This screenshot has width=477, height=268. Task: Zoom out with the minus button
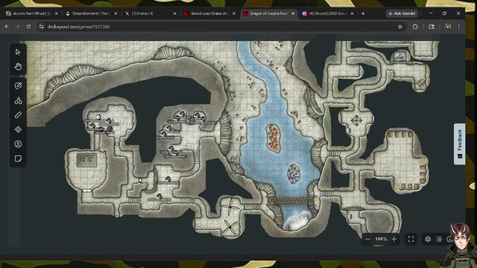(x=368, y=239)
